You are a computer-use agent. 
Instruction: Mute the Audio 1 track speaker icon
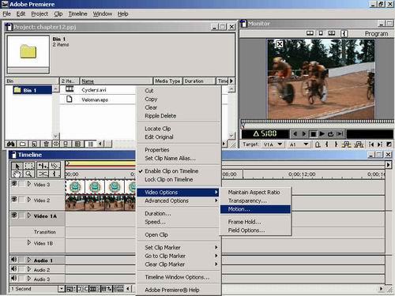pyautogui.click(x=13, y=260)
